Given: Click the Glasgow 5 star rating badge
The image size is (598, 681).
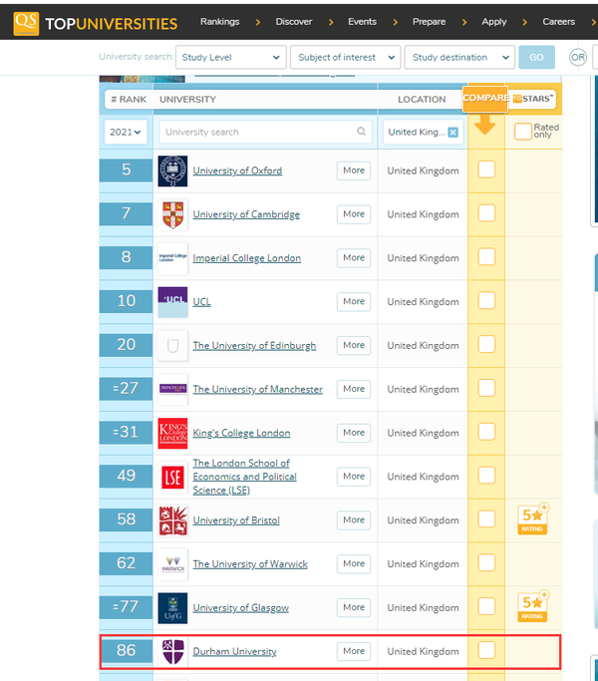Looking at the screenshot, I should click(533, 606).
